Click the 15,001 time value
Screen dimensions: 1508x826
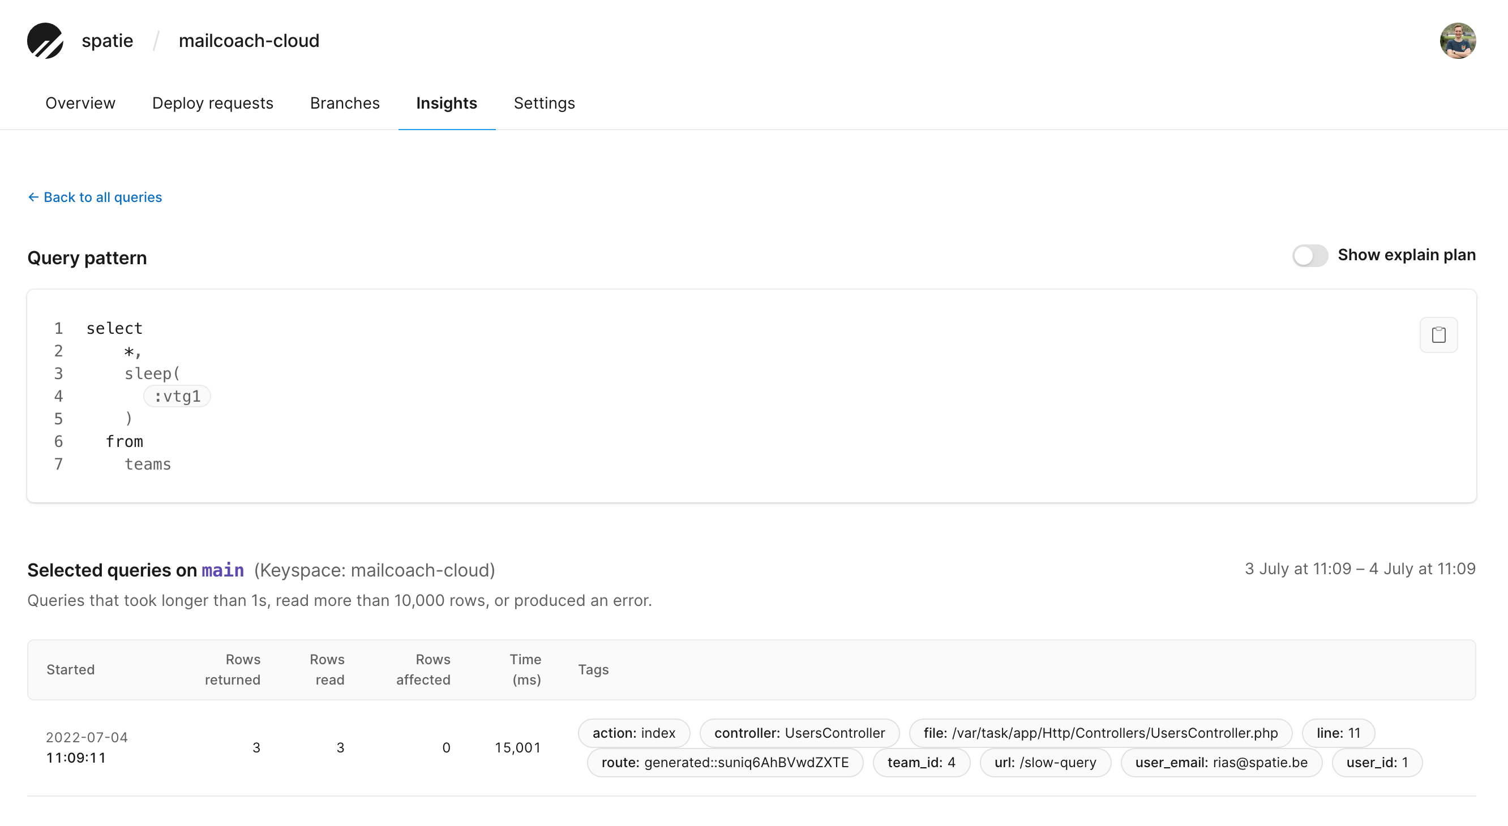click(x=517, y=747)
